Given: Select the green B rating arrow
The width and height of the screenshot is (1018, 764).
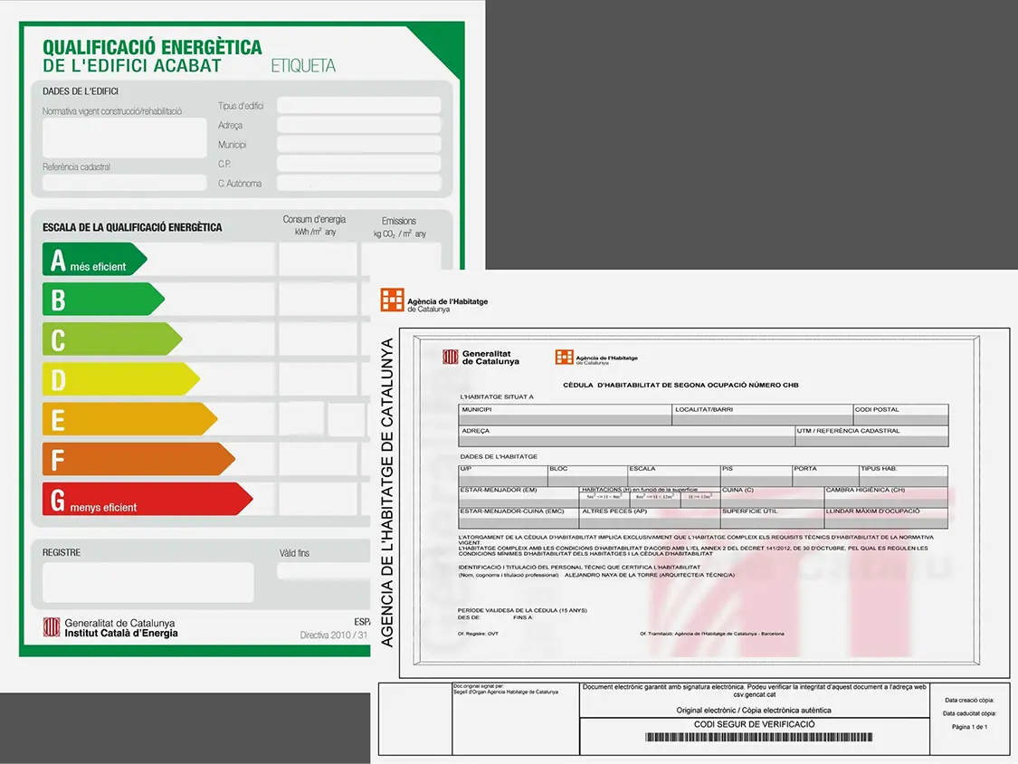Looking at the screenshot, I should point(102,300).
